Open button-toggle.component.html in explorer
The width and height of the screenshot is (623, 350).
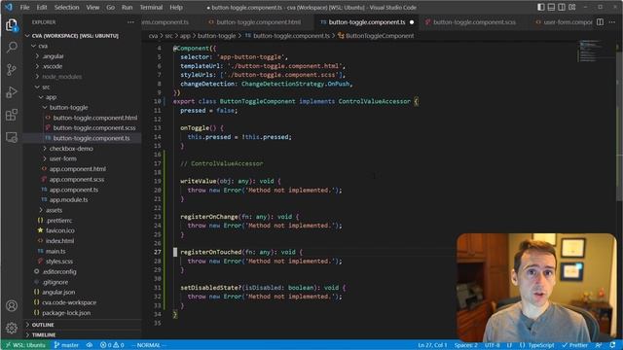tap(82, 118)
